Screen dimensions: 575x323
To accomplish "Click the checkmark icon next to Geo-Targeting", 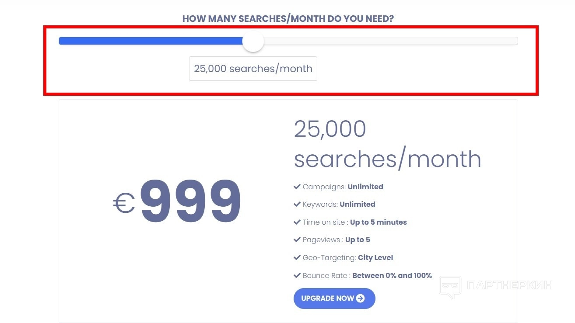I will 297,257.
